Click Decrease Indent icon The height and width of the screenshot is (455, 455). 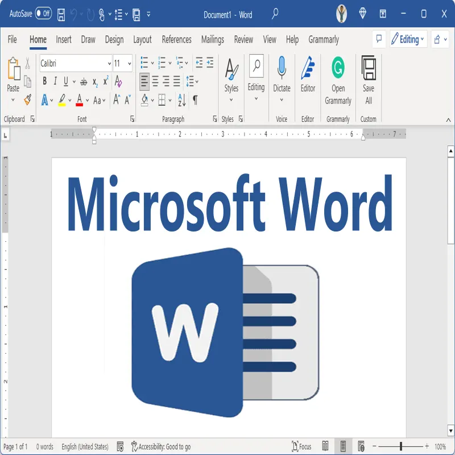coord(199,63)
